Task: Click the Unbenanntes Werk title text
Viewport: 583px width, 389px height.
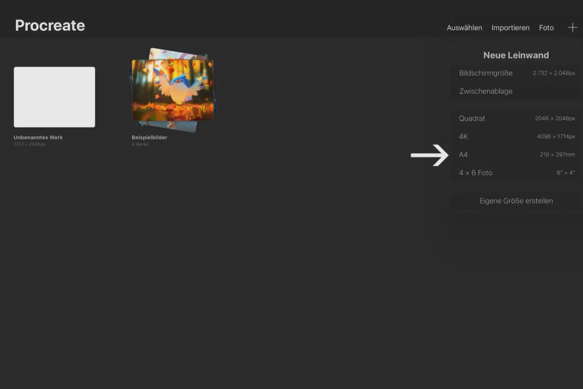Action: coord(38,138)
